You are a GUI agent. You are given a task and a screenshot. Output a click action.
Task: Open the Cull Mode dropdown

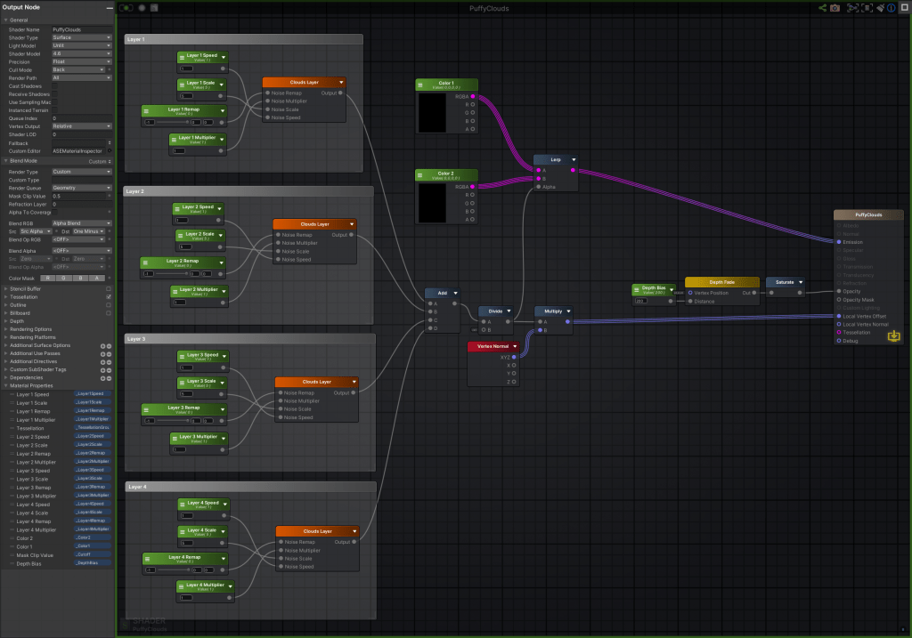coord(82,69)
